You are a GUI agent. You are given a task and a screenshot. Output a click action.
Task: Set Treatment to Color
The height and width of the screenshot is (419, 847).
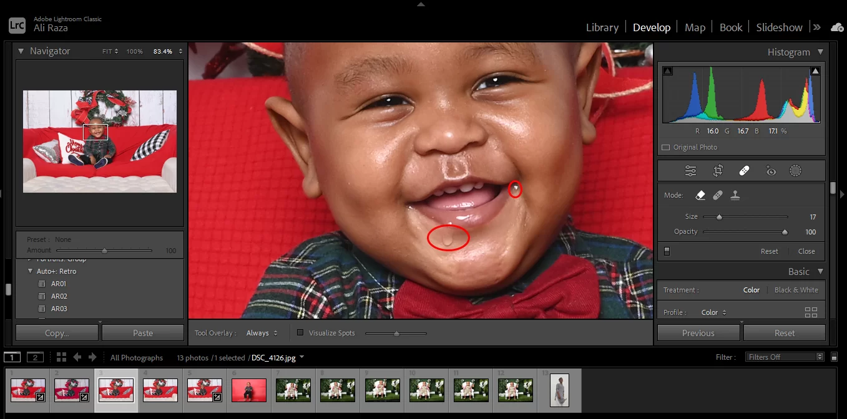(752, 290)
